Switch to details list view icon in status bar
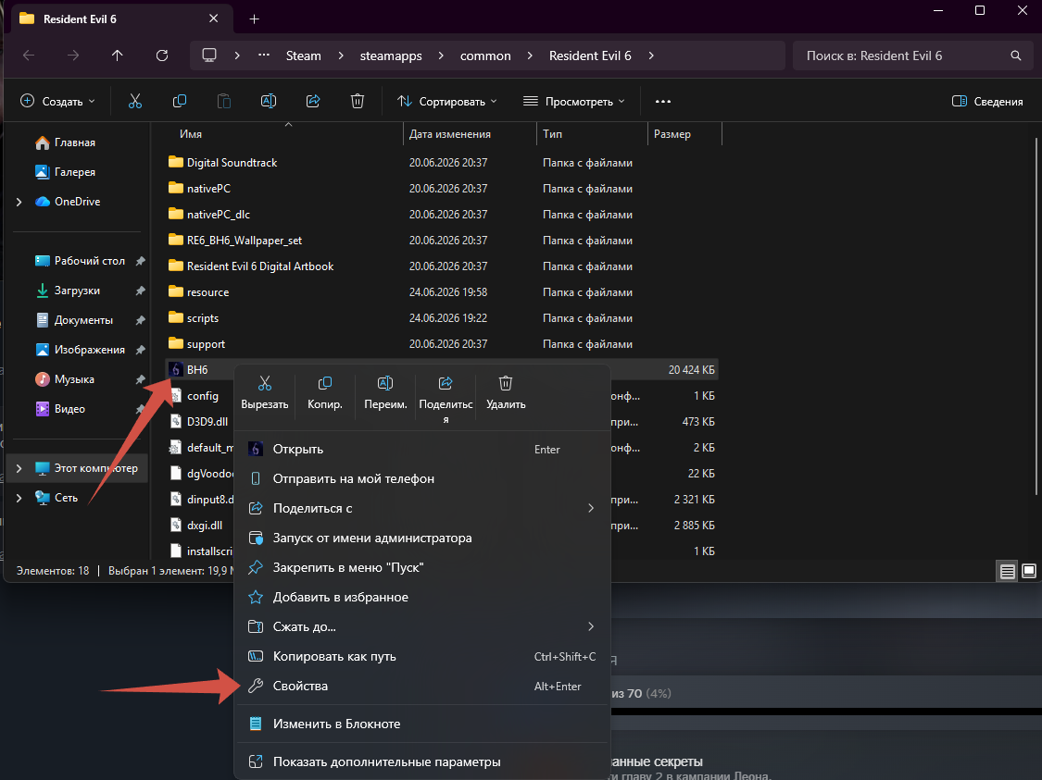Image resolution: width=1042 pixels, height=780 pixels. (x=1008, y=571)
